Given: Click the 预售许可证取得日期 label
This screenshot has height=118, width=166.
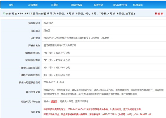Looking at the screenshot, I should 29,82.
